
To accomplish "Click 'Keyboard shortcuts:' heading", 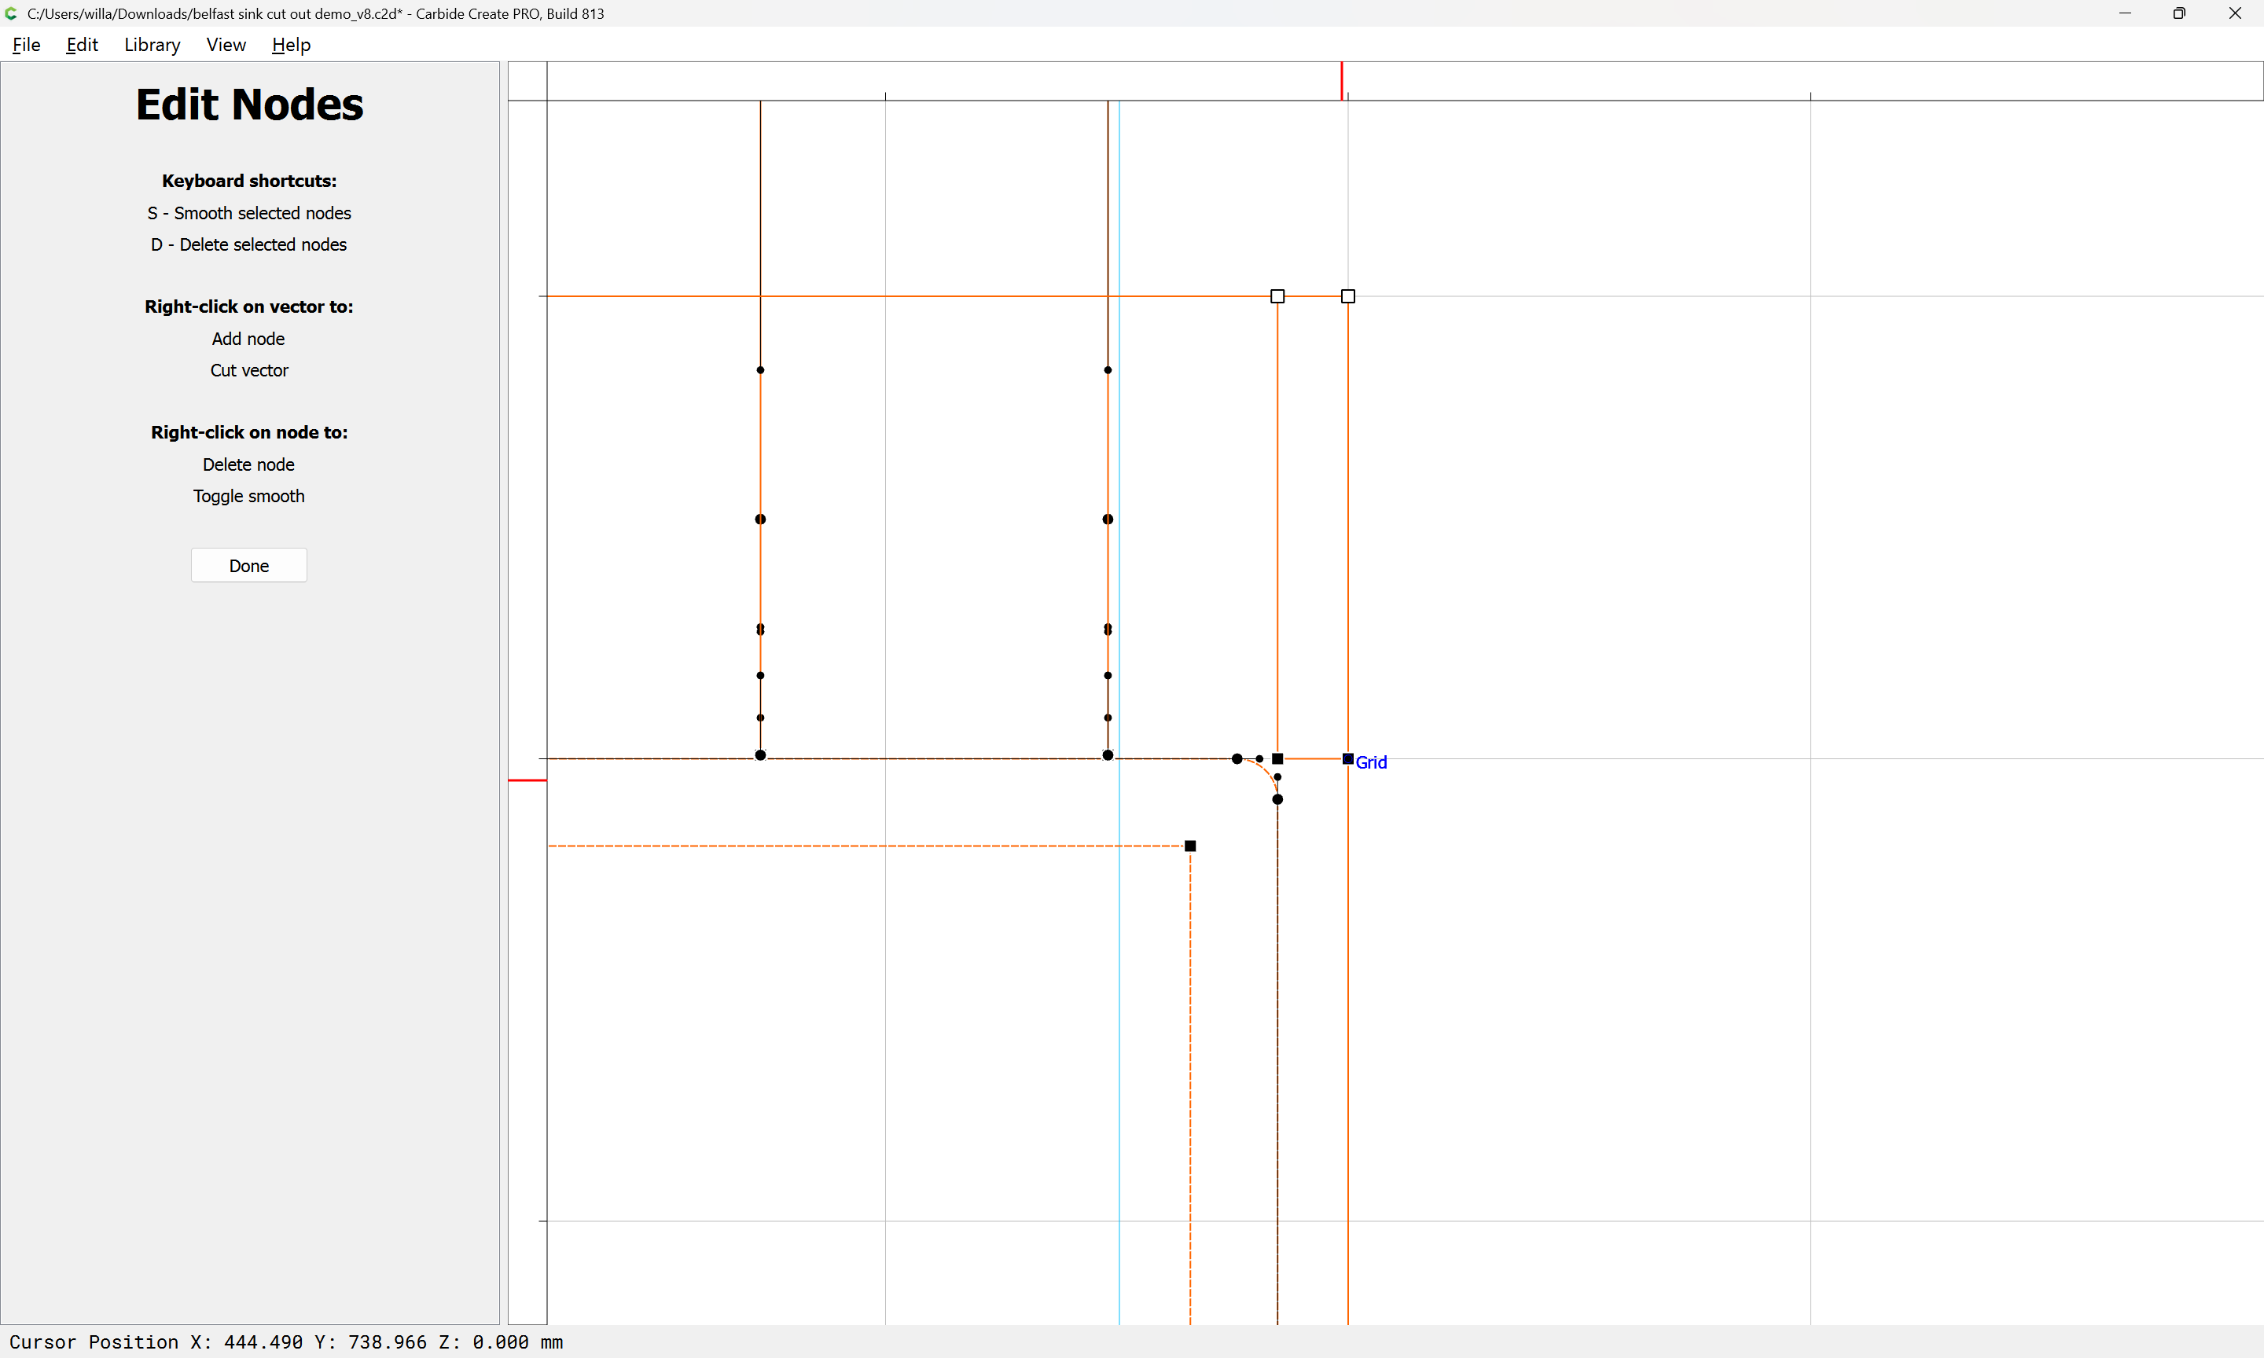I will (249, 182).
